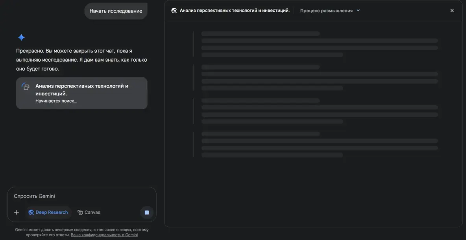Image resolution: width=466 pixels, height=240 pixels.
Task: Click the Deep Research icon in the panel header
Action: 174,11
